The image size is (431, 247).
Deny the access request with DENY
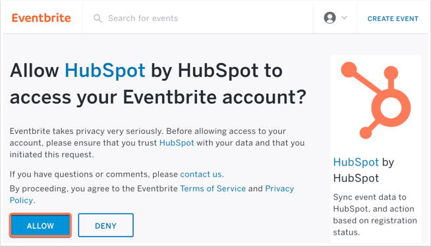[x=106, y=225]
